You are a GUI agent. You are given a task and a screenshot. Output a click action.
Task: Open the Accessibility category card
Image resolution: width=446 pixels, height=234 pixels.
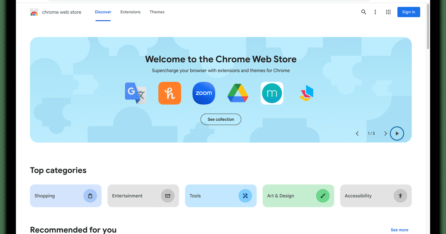point(376,196)
